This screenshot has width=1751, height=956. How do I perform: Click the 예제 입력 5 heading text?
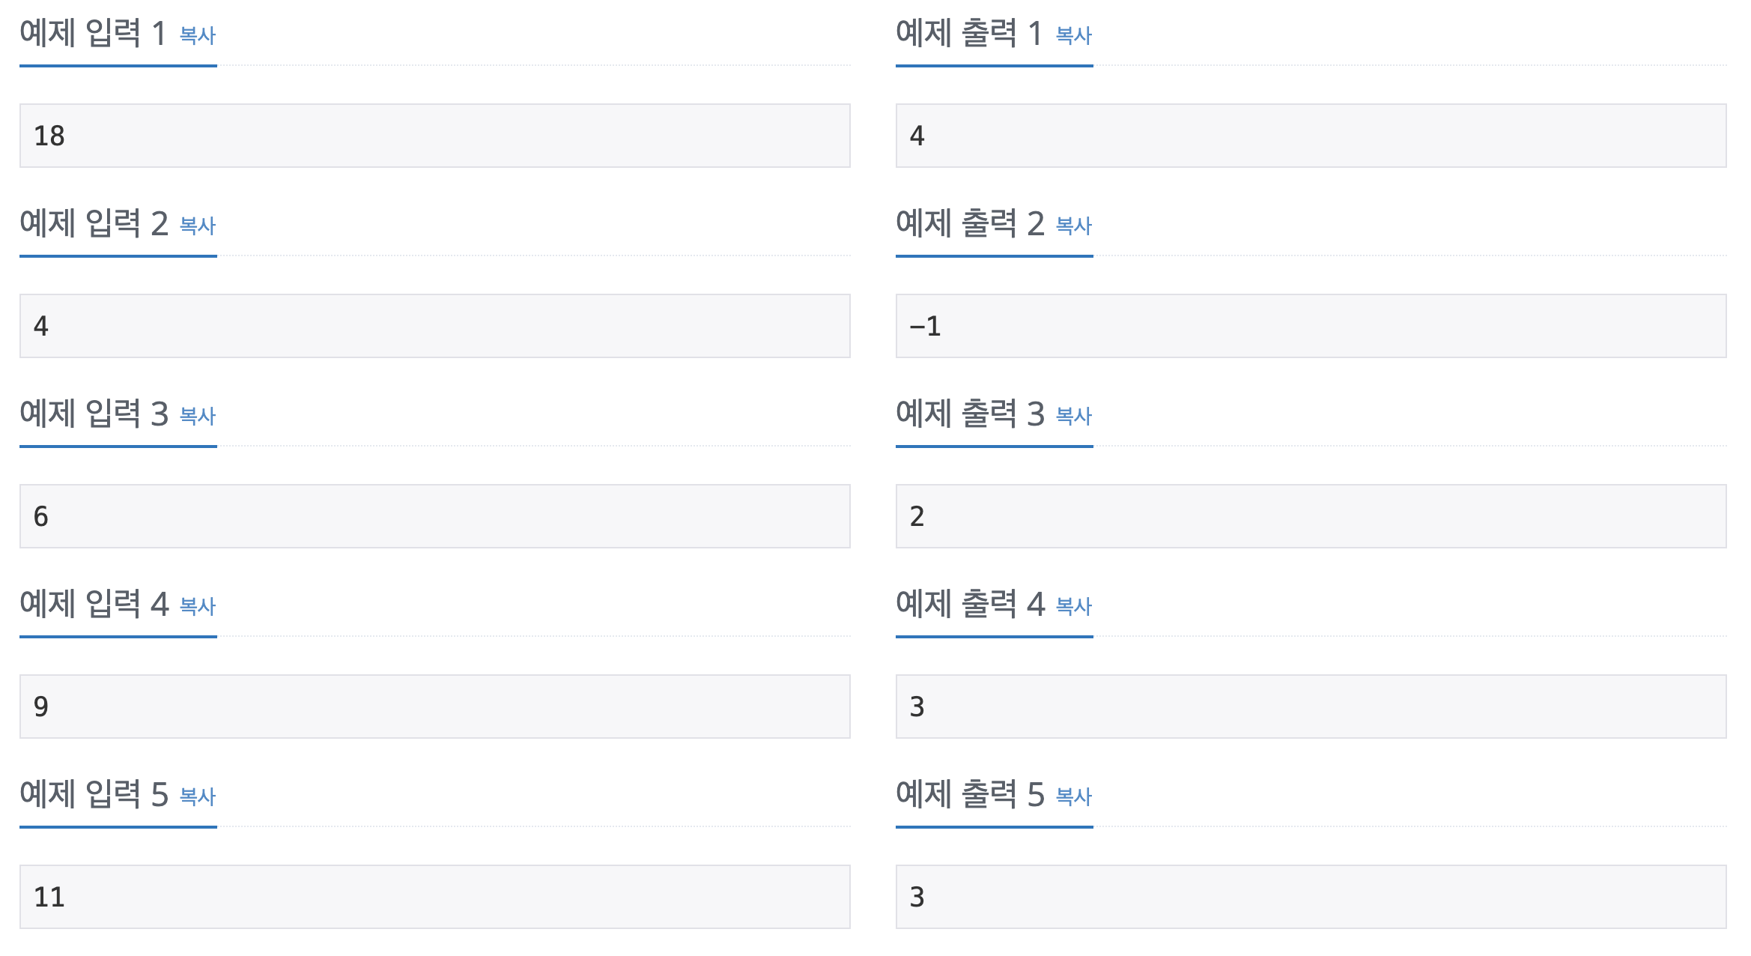tap(93, 795)
